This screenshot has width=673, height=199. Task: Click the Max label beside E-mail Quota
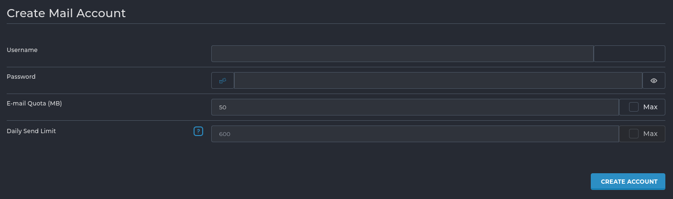click(x=650, y=107)
